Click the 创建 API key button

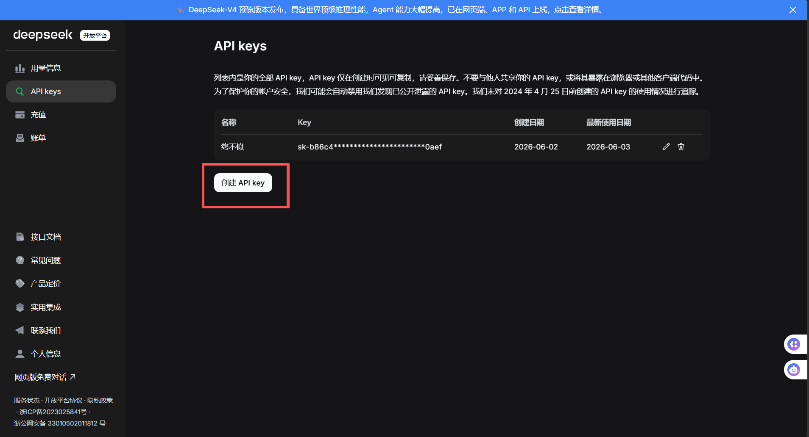click(x=243, y=183)
